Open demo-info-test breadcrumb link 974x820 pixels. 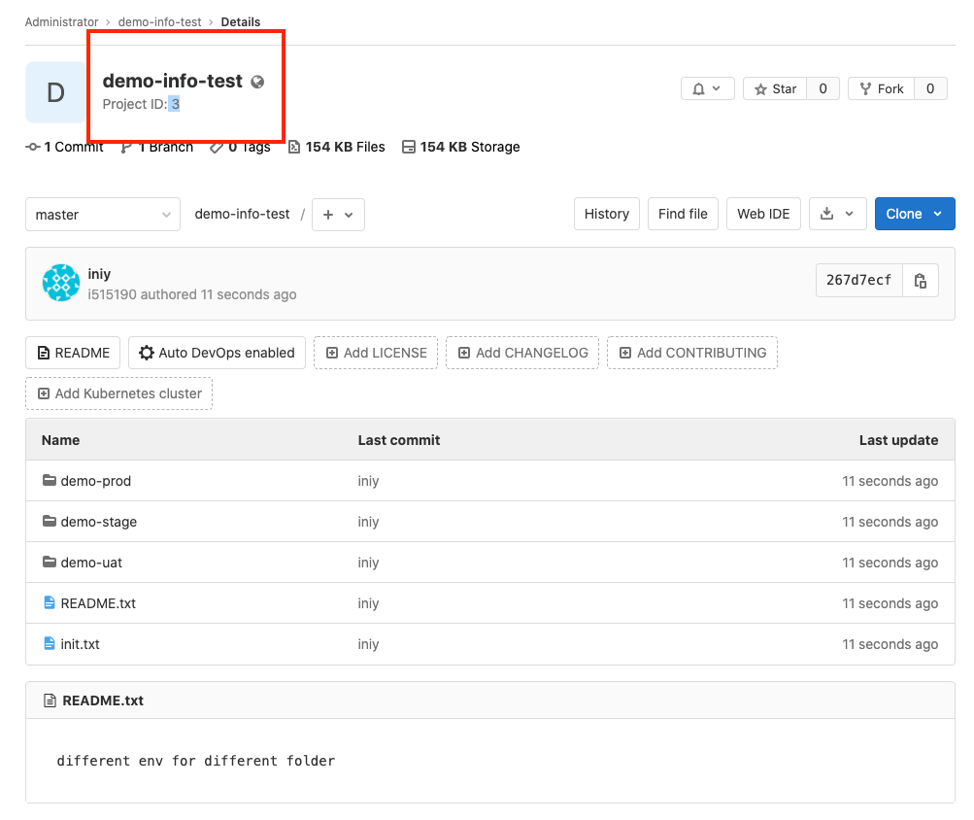pos(159,21)
